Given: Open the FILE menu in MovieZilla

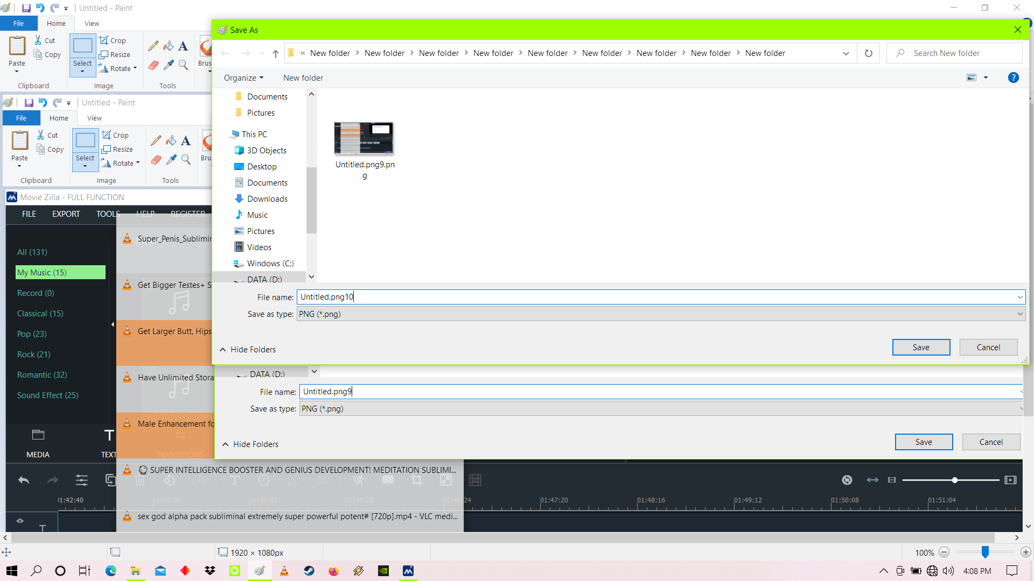Looking at the screenshot, I should (x=29, y=214).
